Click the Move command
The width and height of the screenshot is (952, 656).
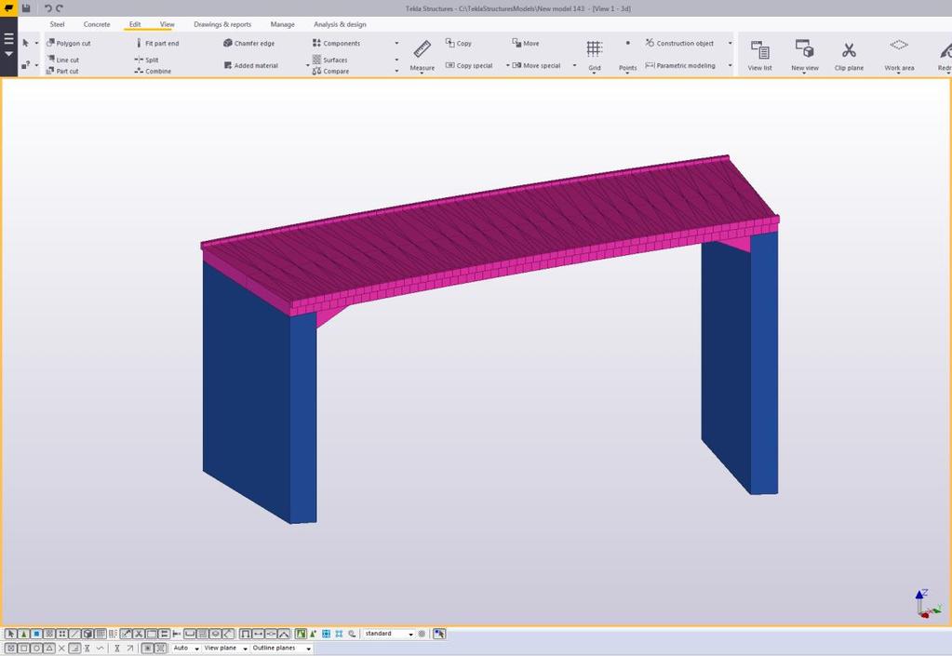coord(525,43)
